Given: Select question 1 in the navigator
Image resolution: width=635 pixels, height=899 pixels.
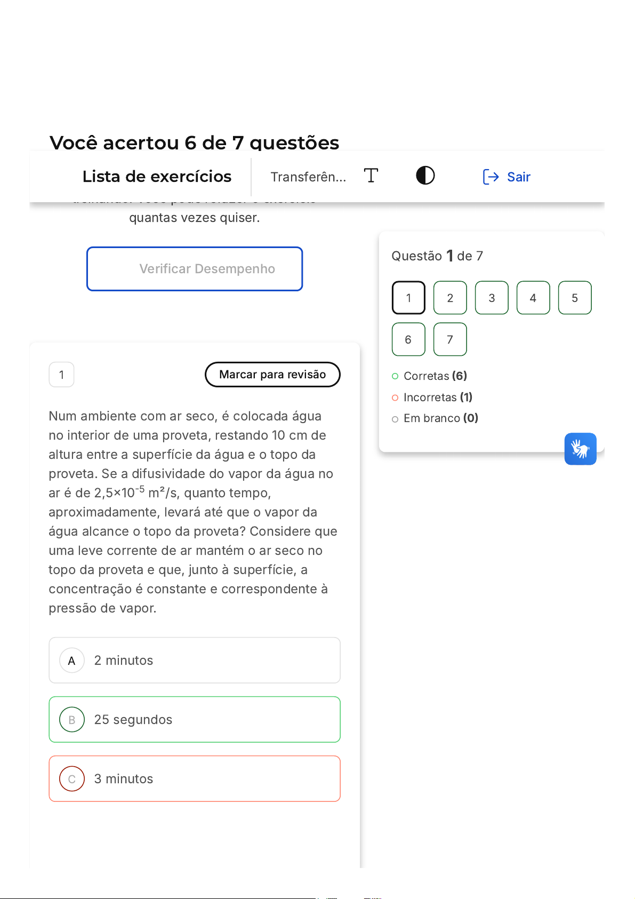Looking at the screenshot, I should click(x=408, y=298).
